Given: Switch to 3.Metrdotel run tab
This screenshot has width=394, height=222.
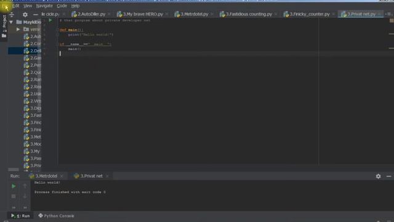Looking at the screenshot, I should point(44,176).
